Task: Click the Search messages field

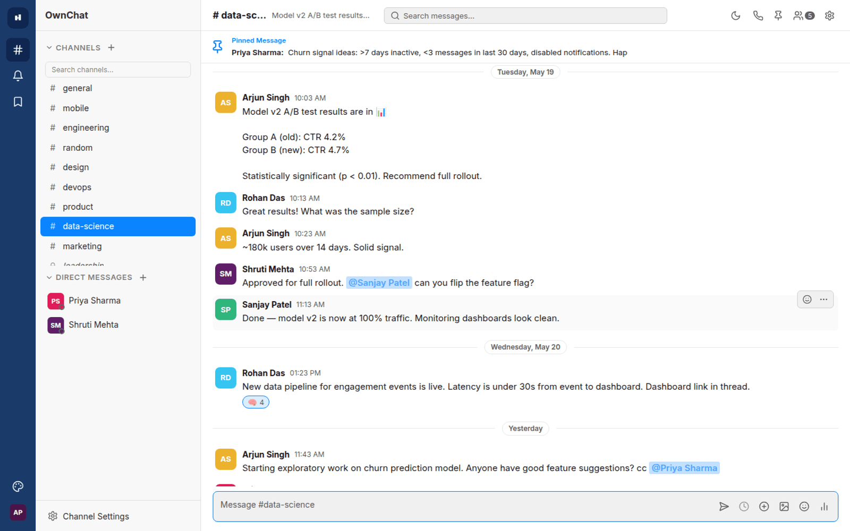Action: [525, 15]
